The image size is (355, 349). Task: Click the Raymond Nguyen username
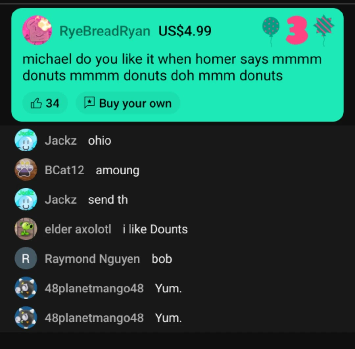click(92, 259)
